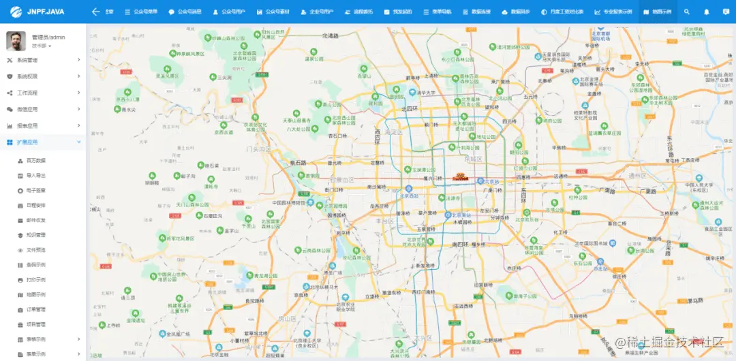Expand the 表单示例 submenu arrow
This screenshot has width=736, height=361.
(78, 354)
